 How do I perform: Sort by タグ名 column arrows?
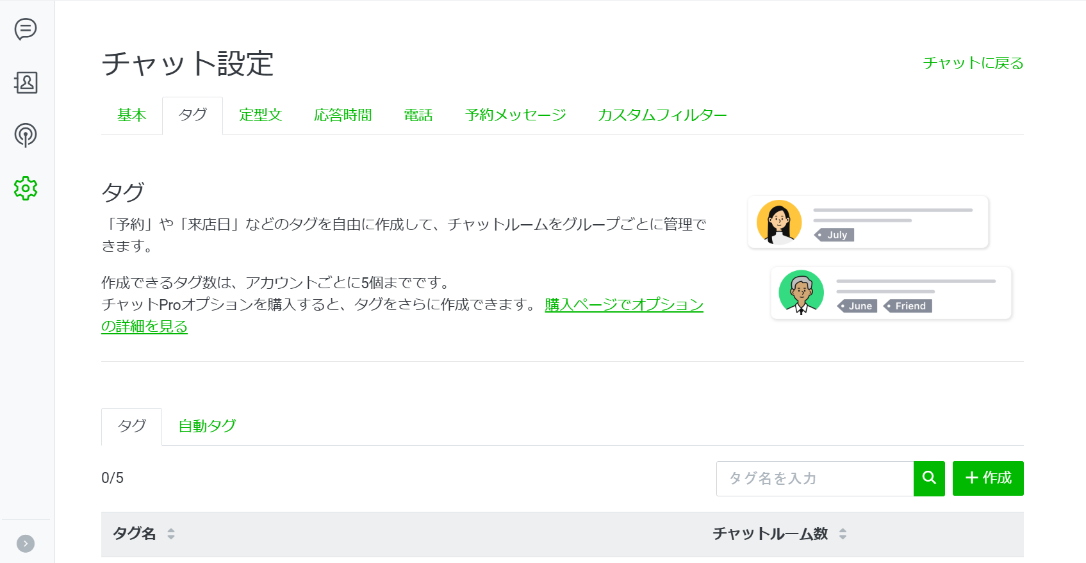[x=171, y=534]
